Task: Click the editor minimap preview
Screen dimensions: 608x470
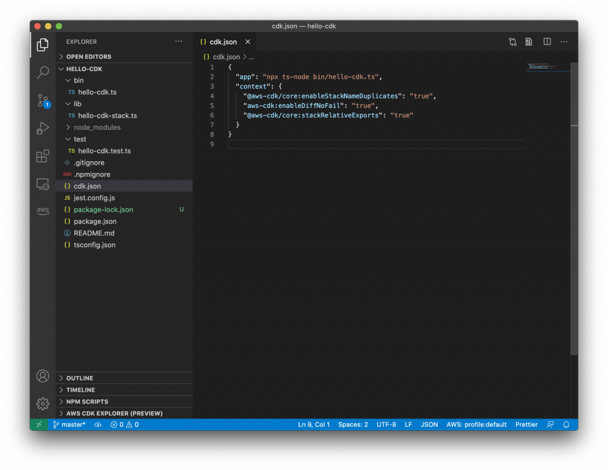Action: click(x=548, y=66)
